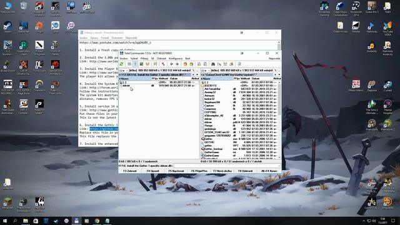
Task: Click Notepad vertical scrollbar
Action: tap(279, 46)
